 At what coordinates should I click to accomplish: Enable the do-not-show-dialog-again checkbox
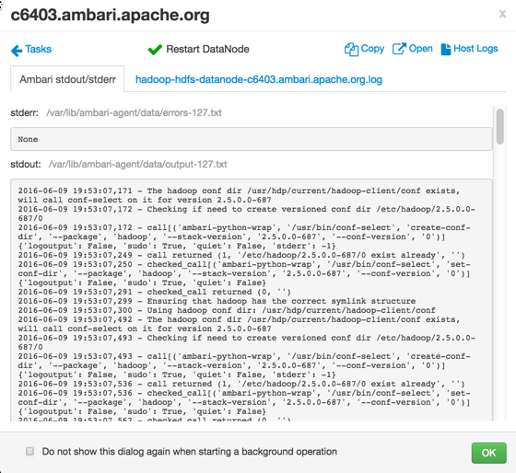click(29, 451)
